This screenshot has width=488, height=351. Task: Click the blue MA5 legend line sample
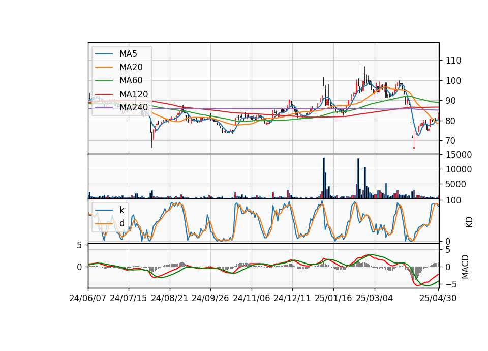(104, 54)
